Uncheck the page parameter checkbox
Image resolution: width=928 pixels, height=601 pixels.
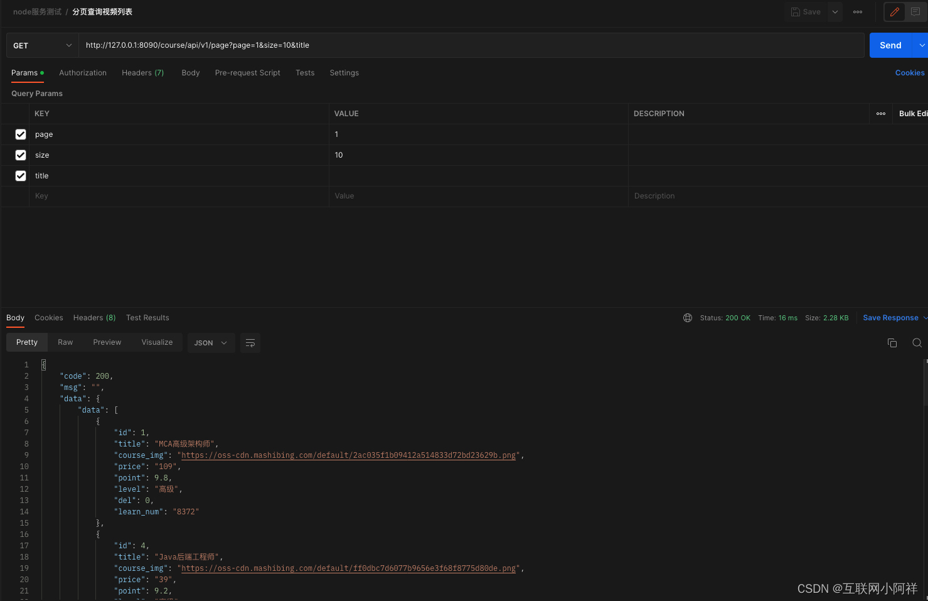[21, 134]
